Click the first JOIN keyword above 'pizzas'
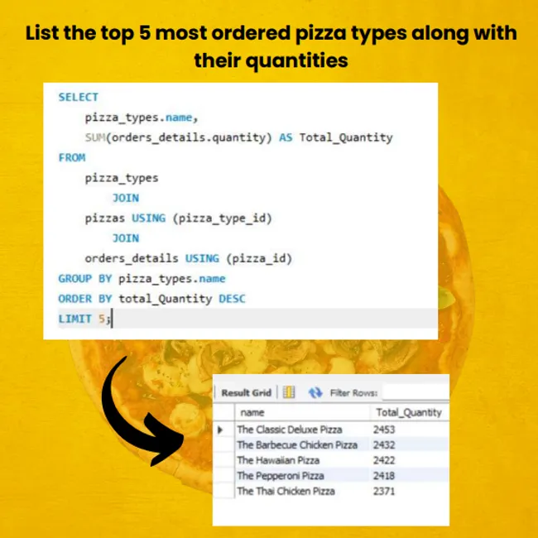This screenshot has height=538, width=538. pos(126,198)
